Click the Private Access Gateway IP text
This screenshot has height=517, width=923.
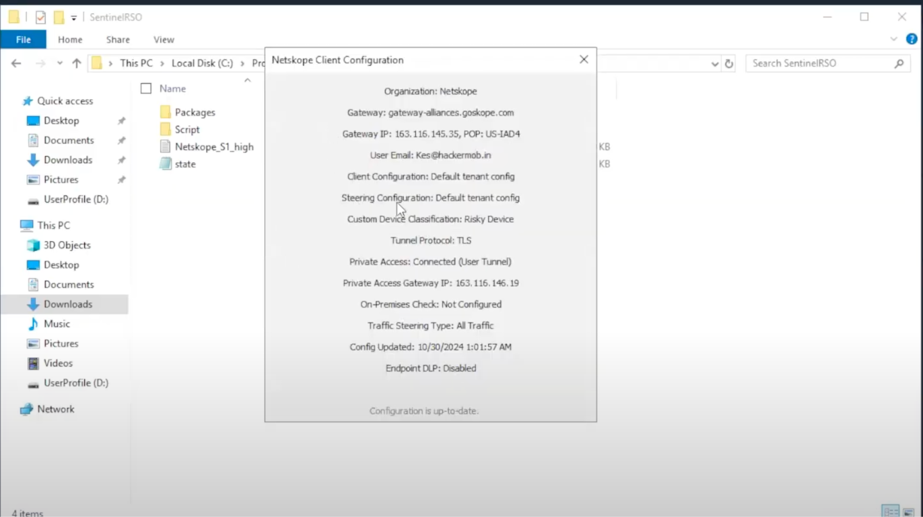[430, 283]
